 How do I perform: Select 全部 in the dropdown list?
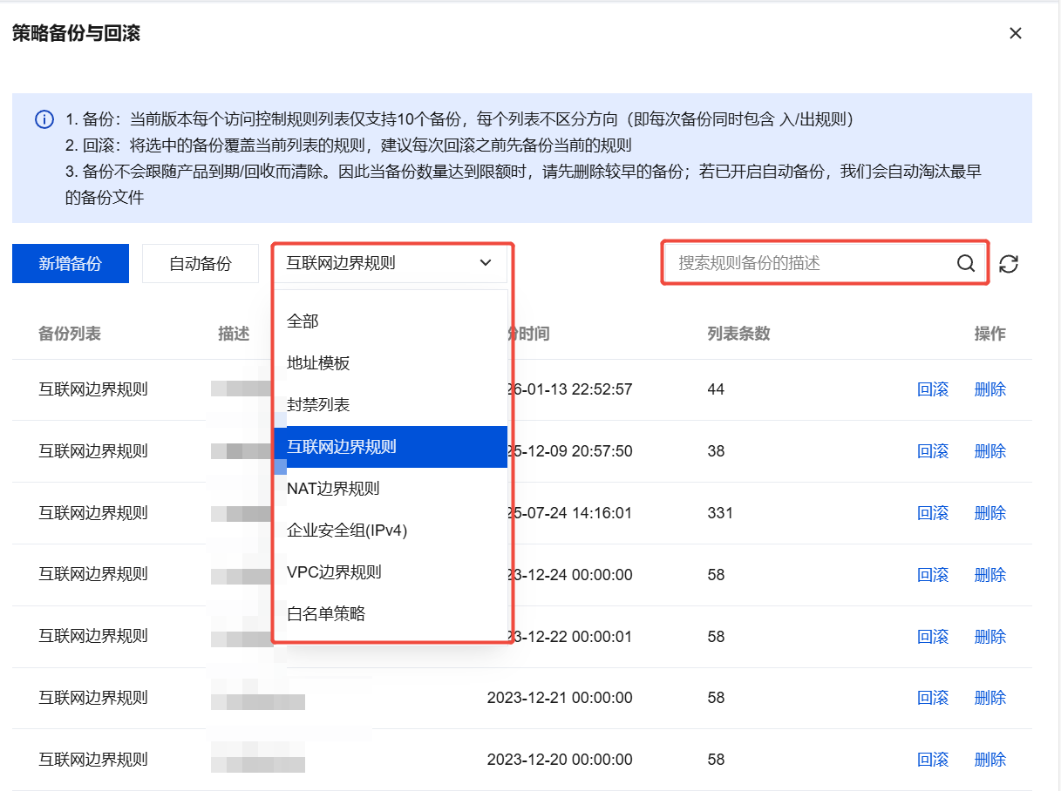pos(390,321)
